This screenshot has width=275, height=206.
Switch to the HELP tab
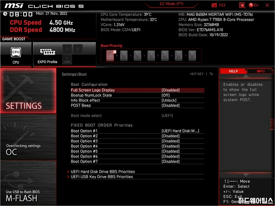point(233,71)
